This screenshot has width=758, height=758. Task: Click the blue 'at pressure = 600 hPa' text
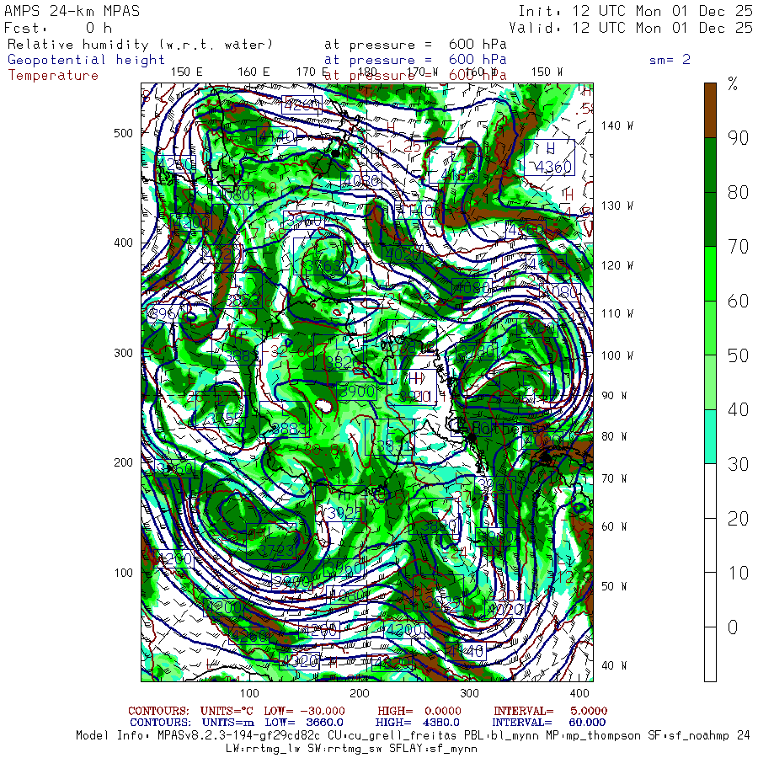pyautogui.click(x=415, y=60)
